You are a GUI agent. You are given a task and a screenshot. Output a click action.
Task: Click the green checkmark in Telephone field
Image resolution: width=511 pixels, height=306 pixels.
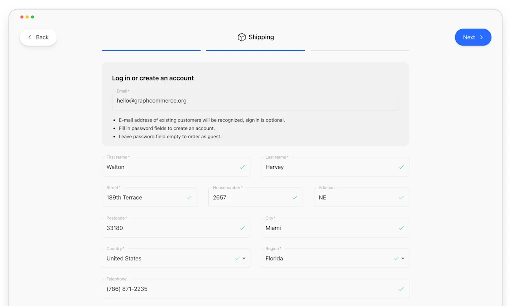pos(401,289)
